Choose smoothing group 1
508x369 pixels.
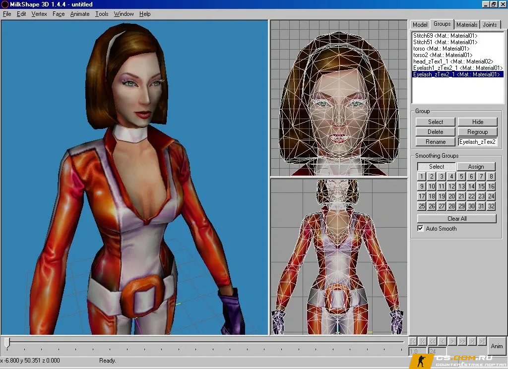(422, 177)
